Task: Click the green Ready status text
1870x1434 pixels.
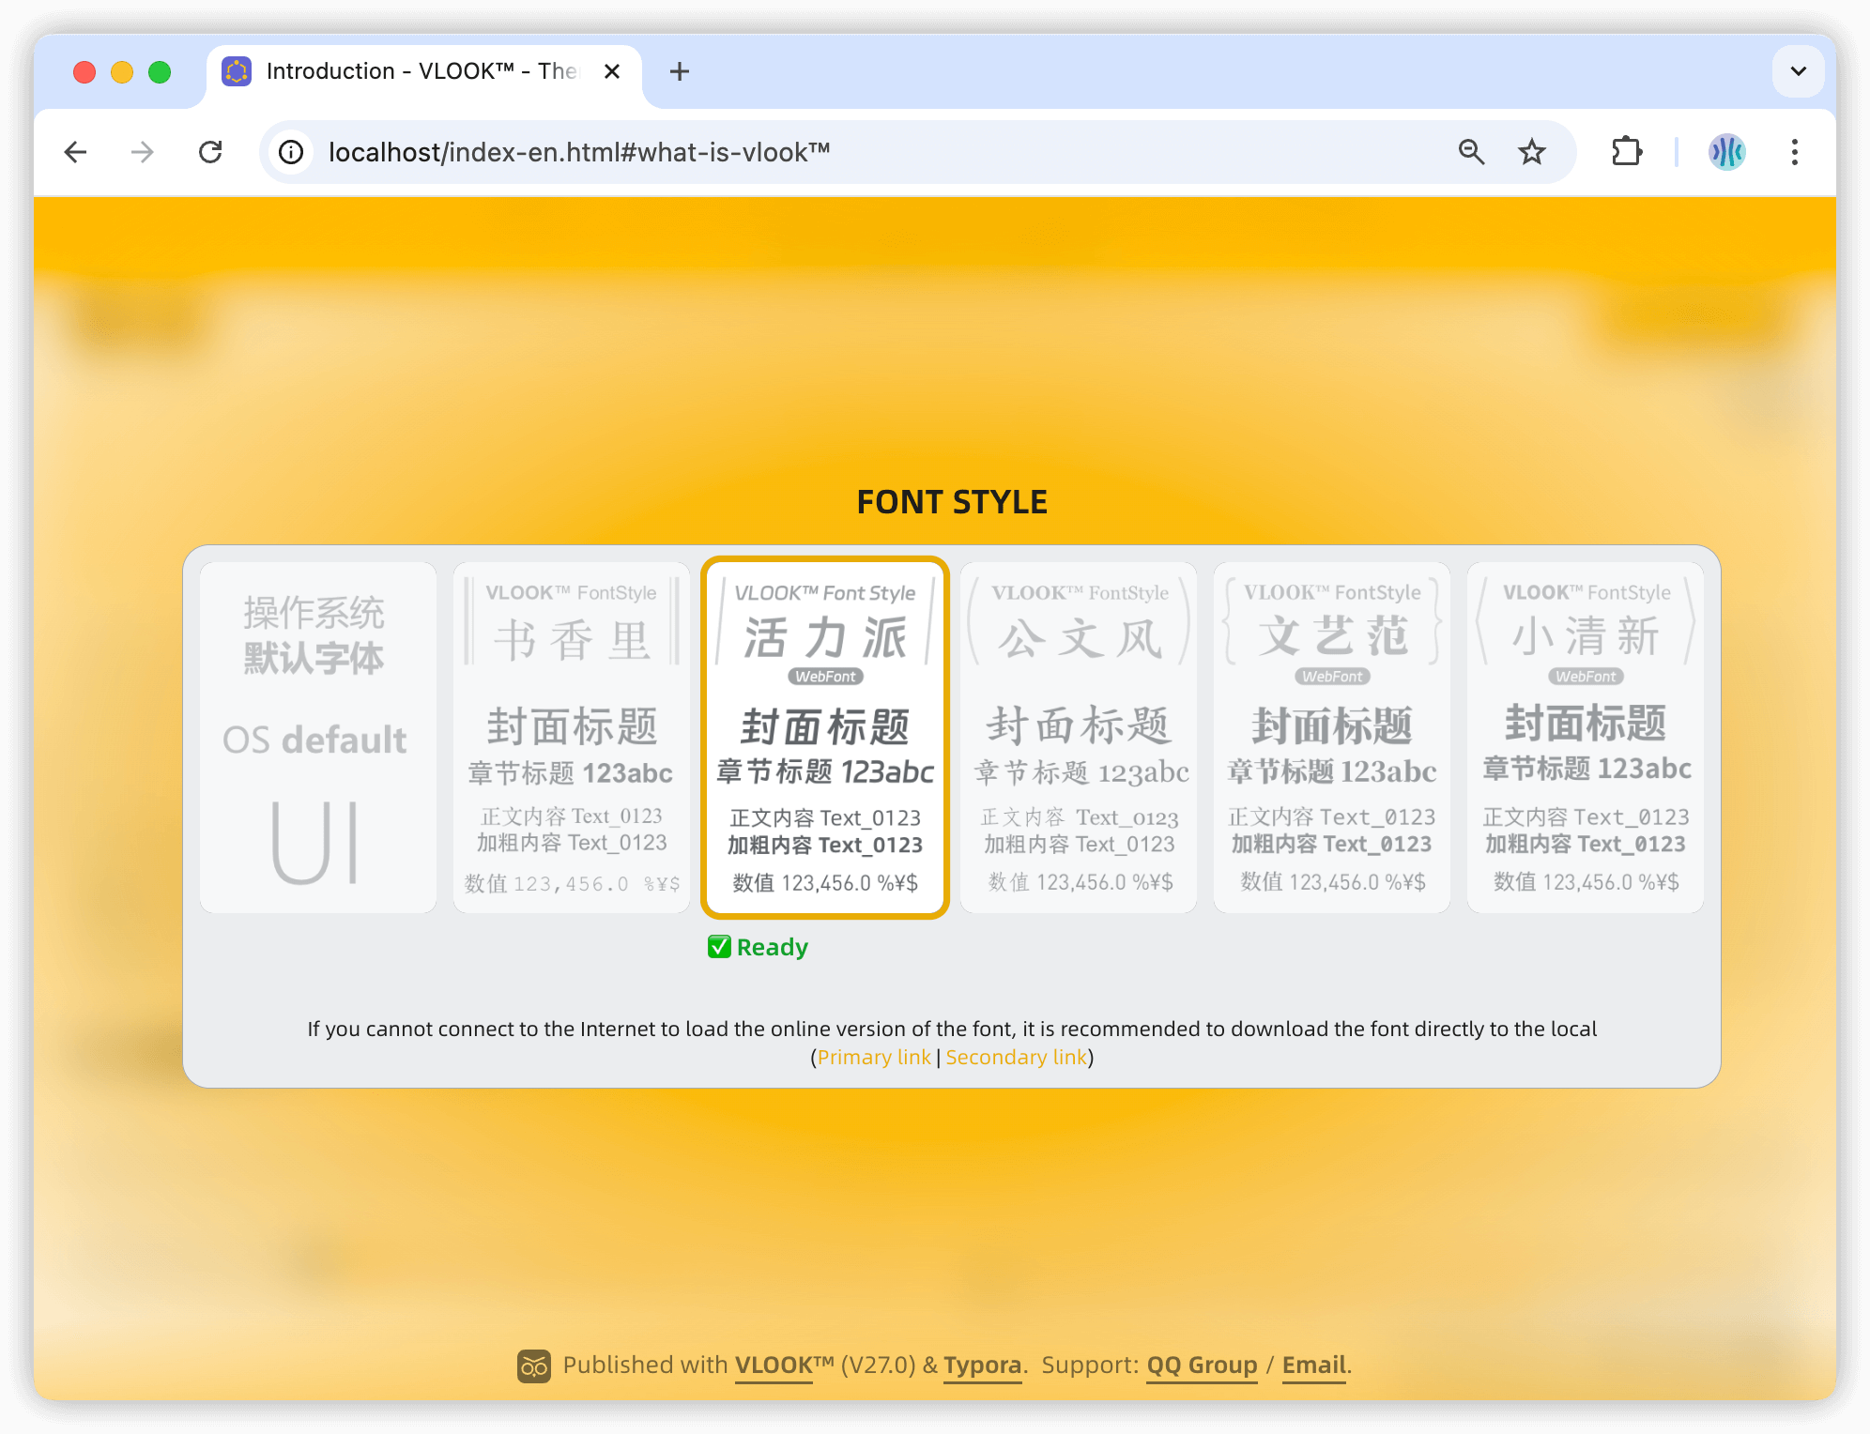Action: click(x=772, y=947)
